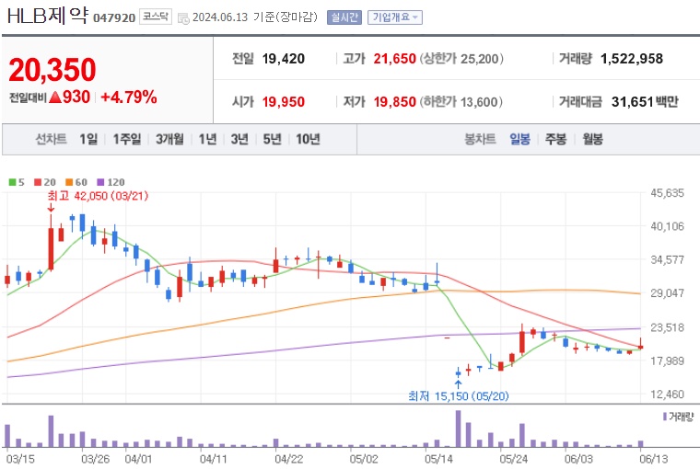Screen dimensions: 700x469
Task: Click the 06/13 date axis label
Action: coord(654,459)
